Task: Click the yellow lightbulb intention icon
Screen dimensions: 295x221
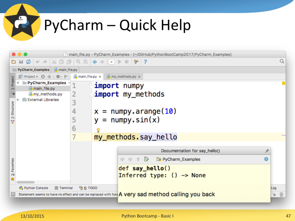Action: 98,130
